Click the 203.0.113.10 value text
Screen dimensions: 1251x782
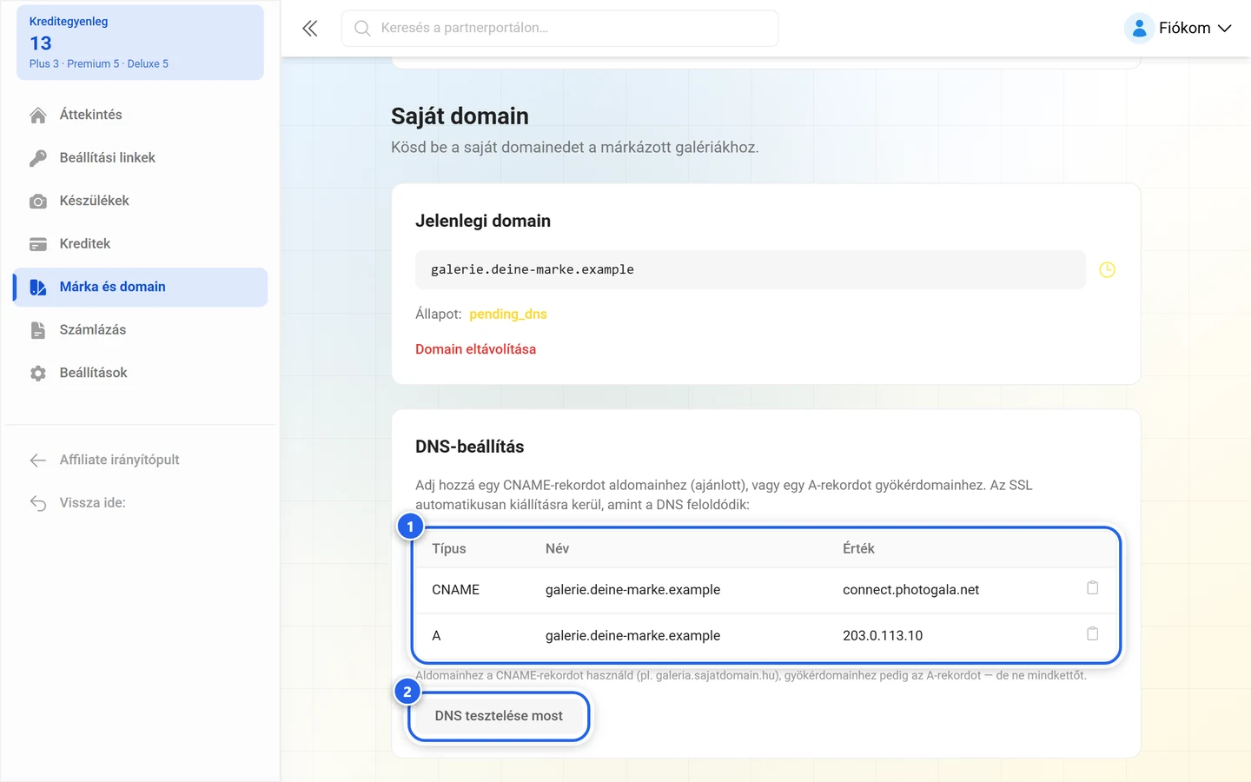pos(883,636)
